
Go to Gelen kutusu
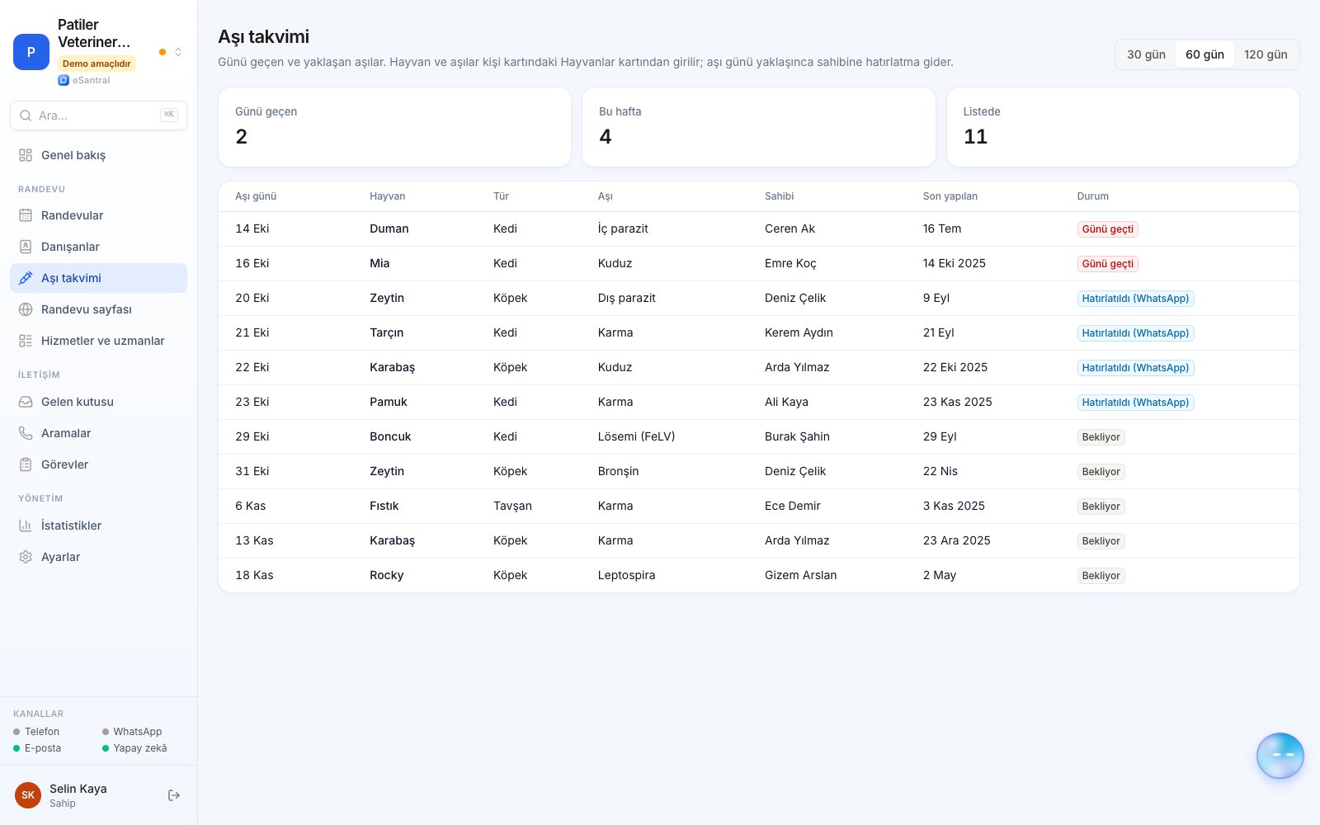(x=99, y=402)
